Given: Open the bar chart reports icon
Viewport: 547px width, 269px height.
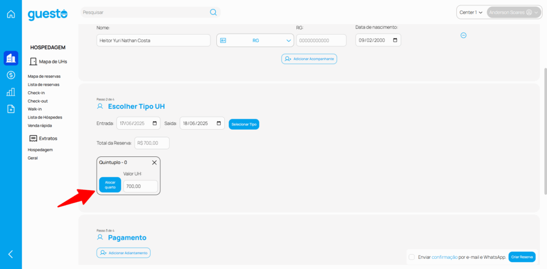Looking at the screenshot, I should 11,92.
